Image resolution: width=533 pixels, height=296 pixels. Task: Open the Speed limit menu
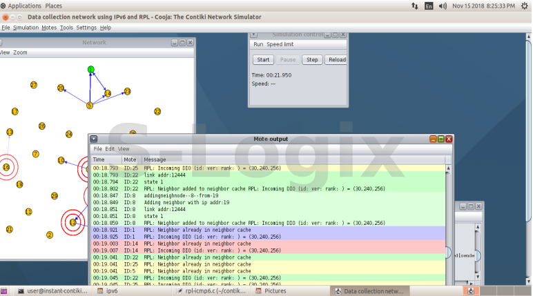[x=281, y=44]
